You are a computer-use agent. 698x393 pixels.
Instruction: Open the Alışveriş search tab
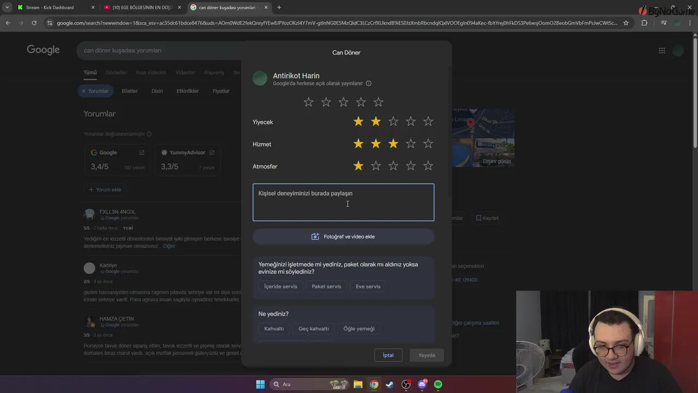(x=214, y=73)
